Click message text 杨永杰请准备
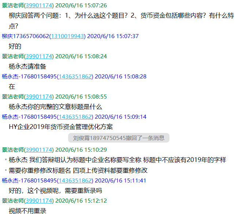The height and width of the screenshot is (214, 239). (27, 66)
